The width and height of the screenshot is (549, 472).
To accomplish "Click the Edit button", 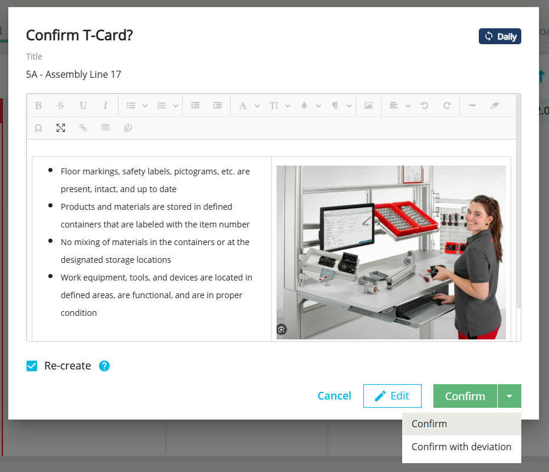I will [392, 395].
